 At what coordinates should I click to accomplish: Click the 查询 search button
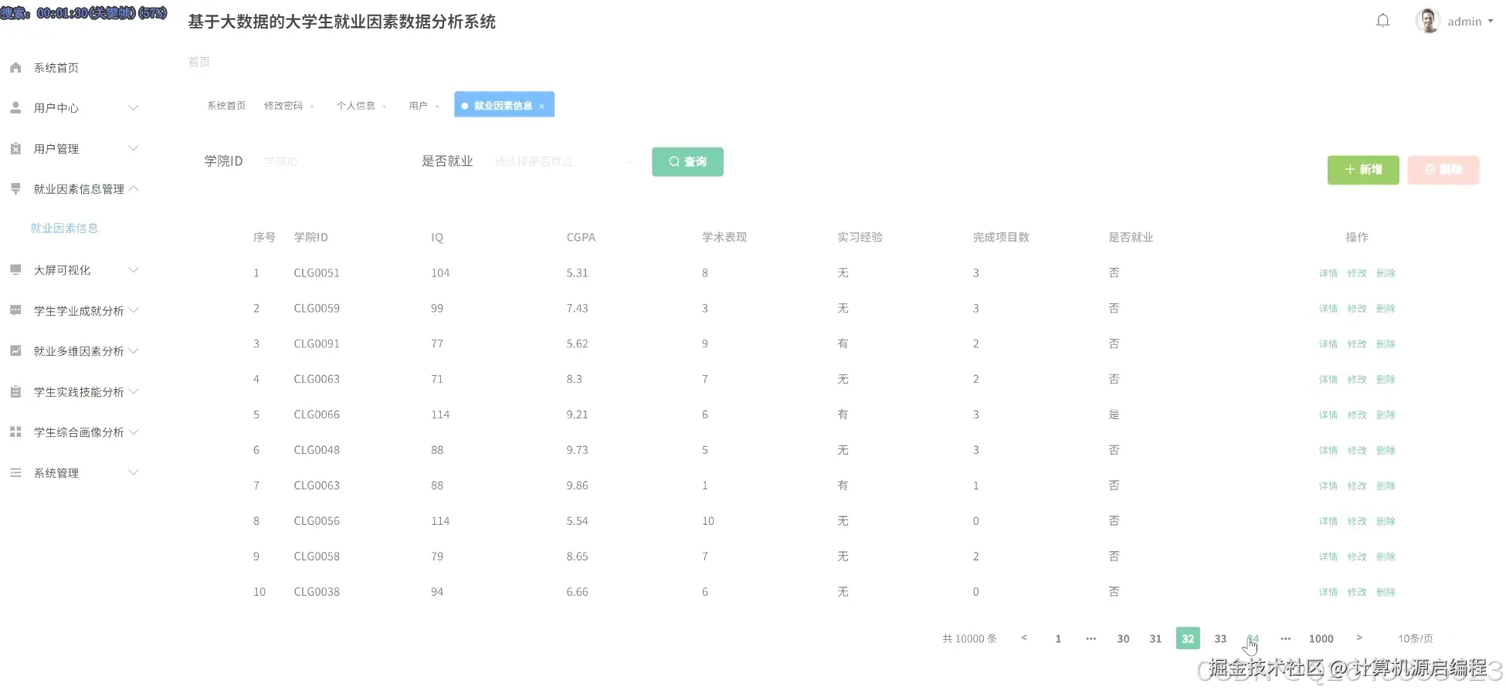pos(687,161)
